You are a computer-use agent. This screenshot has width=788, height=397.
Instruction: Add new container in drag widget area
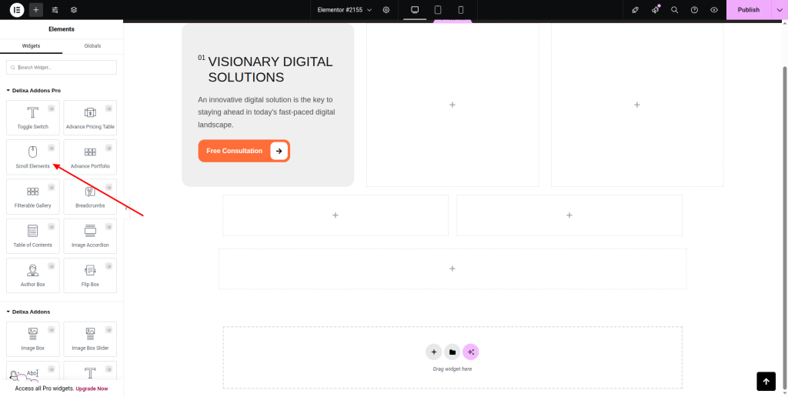(x=434, y=352)
